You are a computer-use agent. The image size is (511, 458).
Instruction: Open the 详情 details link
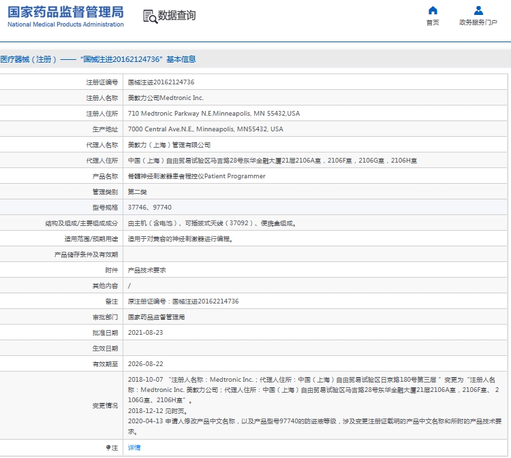click(134, 448)
